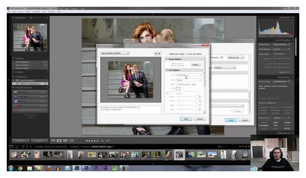
Task: Collapse the Image Options section
Action: click(x=167, y=59)
